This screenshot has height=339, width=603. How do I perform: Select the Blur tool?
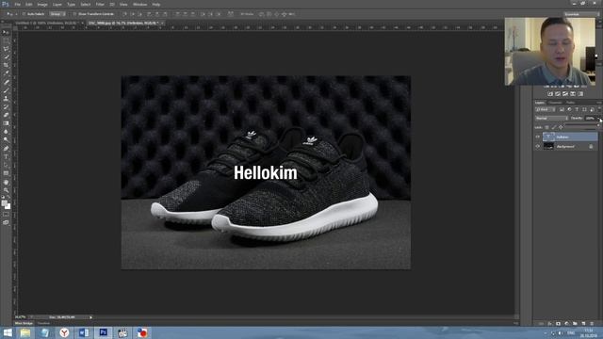[x=6, y=132]
